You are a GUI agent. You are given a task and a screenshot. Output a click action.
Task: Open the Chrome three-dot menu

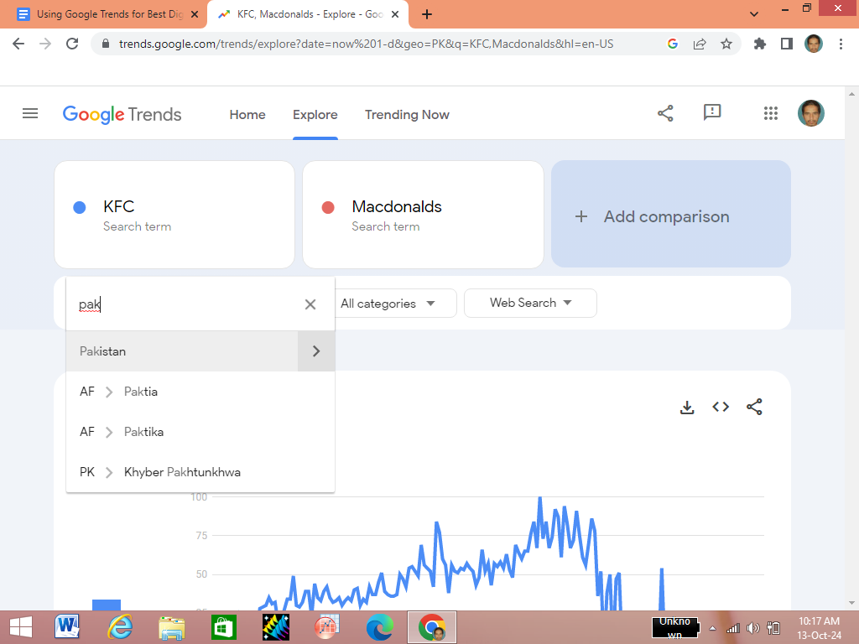pos(841,44)
